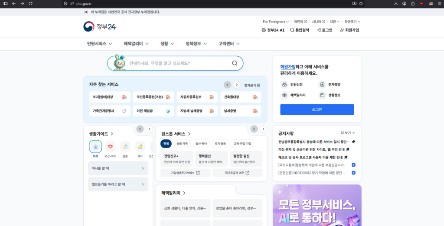The height and width of the screenshot is (226, 444).
Task: Click browser back arrow
Action: [13, 3]
